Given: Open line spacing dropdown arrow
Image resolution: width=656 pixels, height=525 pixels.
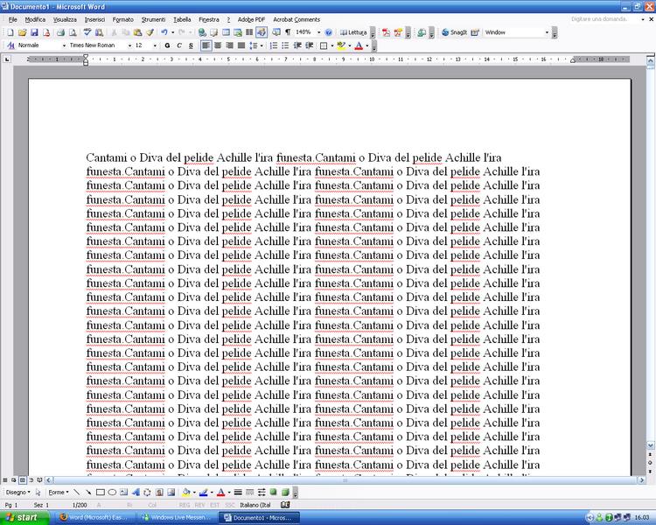Looking at the screenshot, I should tap(262, 45).
